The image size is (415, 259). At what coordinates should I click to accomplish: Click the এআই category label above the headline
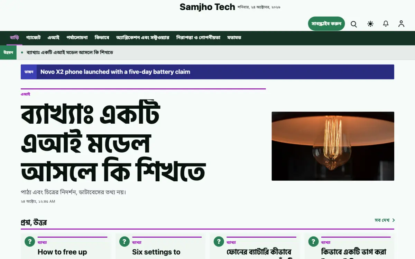[x=25, y=94]
